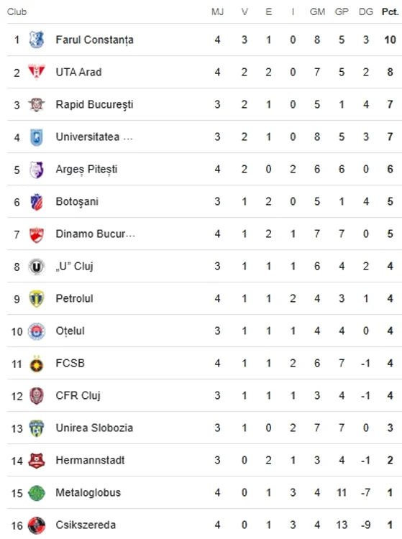The width and height of the screenshot is (402, 539).
Task: Click the Rapid București club crest
Action: tap(37, 104)
